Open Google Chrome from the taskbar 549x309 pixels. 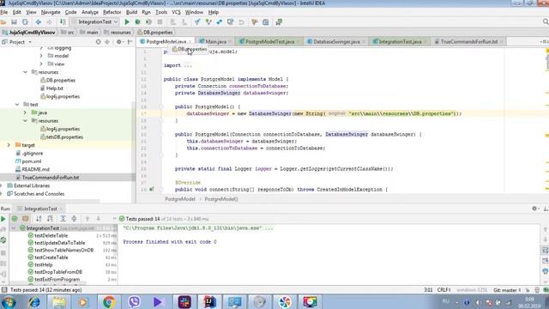pos(109,301)
